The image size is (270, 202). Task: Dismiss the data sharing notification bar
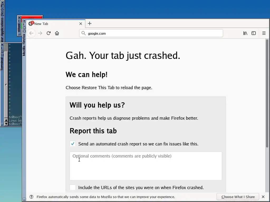(x=263, y=197)
